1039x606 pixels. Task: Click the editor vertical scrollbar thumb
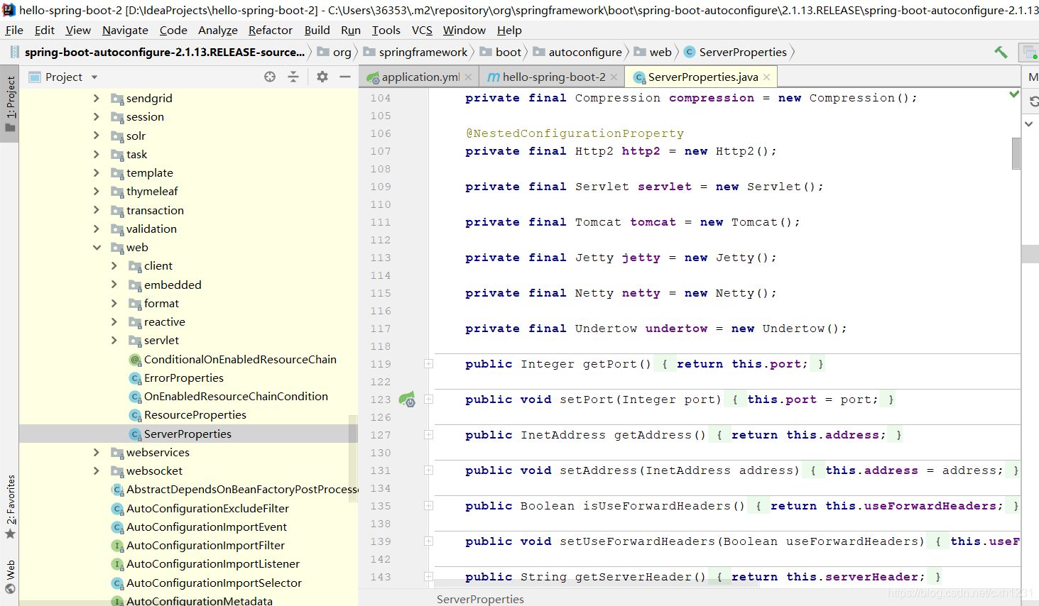pyautogui.click(x=1016, y=153)
